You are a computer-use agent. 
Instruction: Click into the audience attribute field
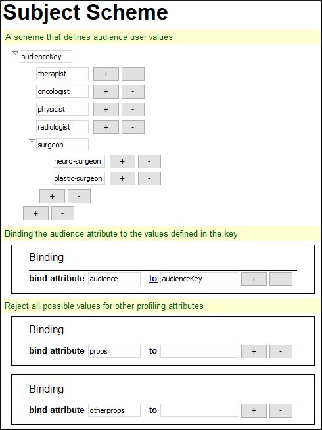pos(114,279)
